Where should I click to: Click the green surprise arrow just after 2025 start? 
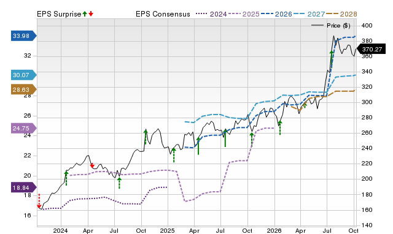[174, 155]
